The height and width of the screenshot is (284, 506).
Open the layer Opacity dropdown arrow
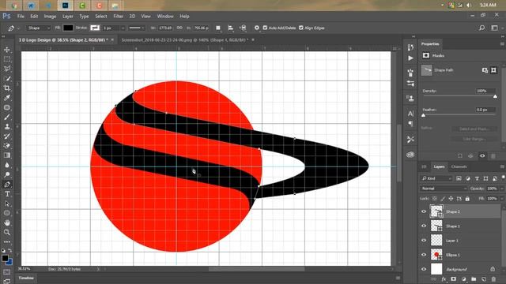pos(501,189)
